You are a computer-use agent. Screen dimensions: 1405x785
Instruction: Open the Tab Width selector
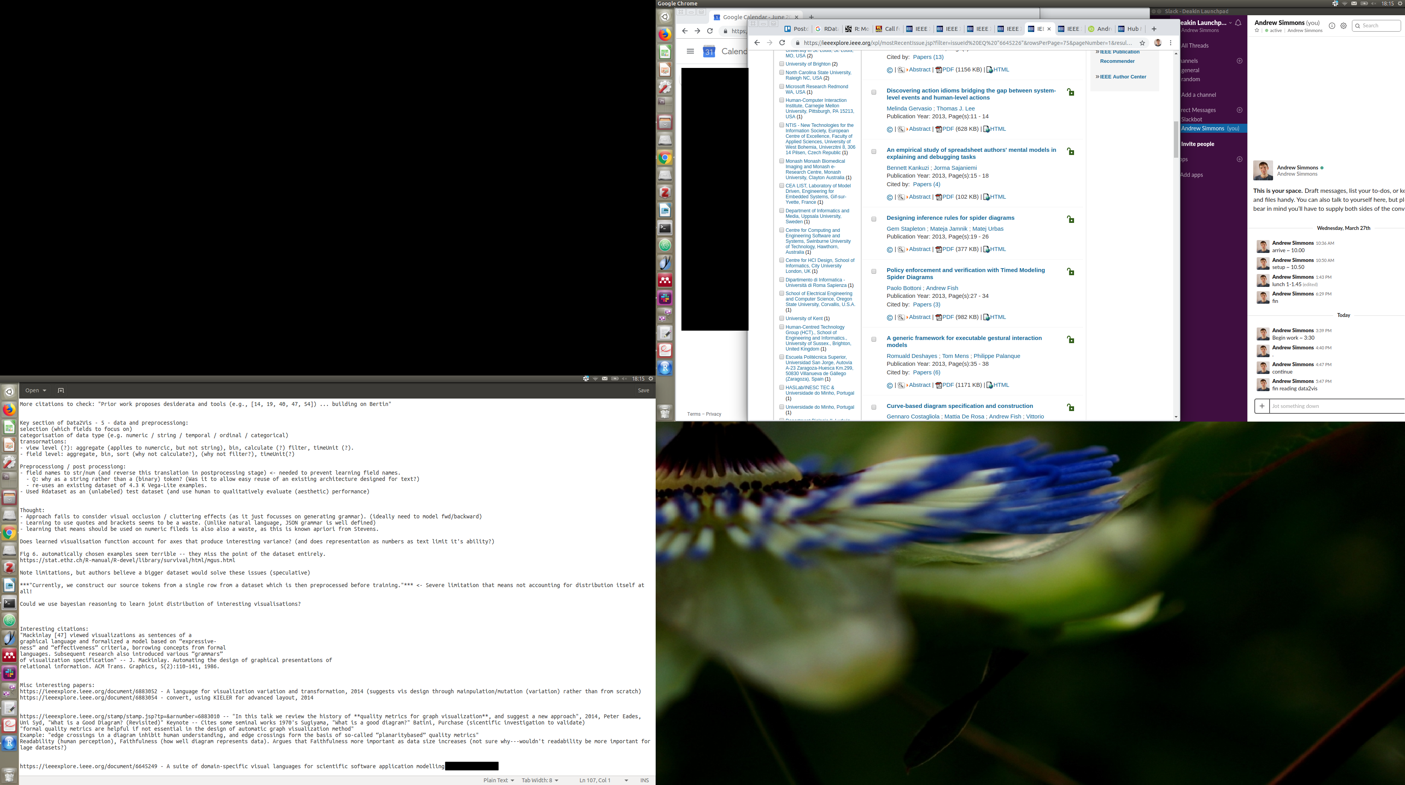539,780
